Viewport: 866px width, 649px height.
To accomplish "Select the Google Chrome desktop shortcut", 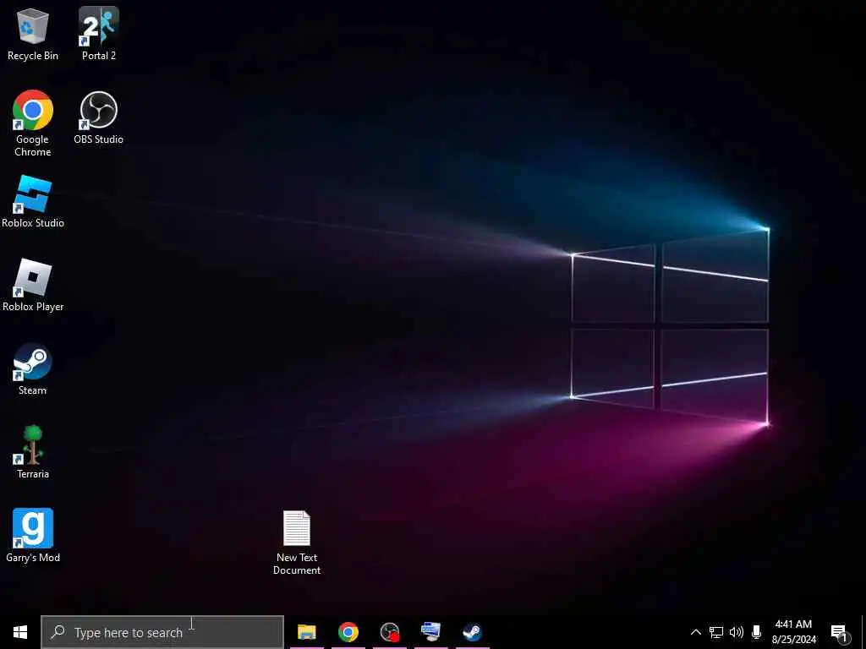I will 33,123.
